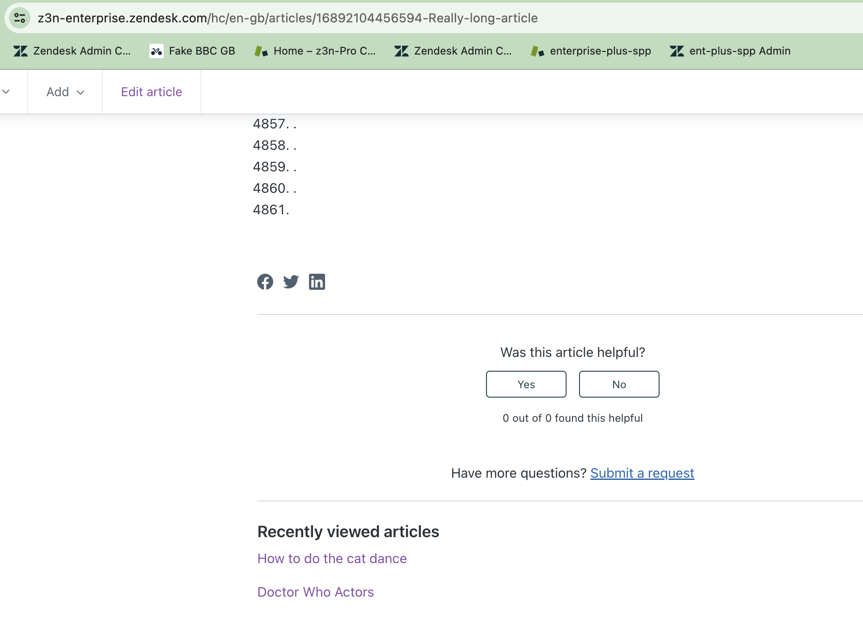The height and width of the screenshot is (619, 863).
Task: Mark the article unhelpful with No
Action: pyautogui.click(x=619, y=384)
